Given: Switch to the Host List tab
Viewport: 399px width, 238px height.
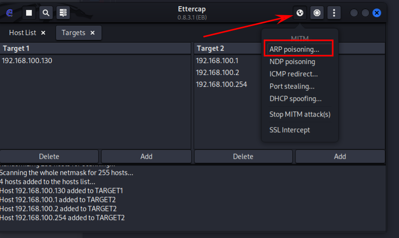Looking at the screenshot, I should [x=23, y=33].
